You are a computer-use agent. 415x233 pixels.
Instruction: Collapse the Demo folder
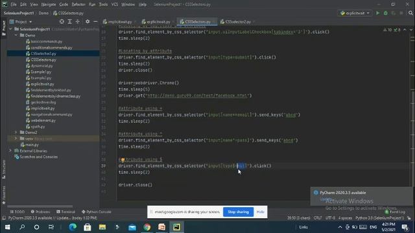(x=16, y=35)
